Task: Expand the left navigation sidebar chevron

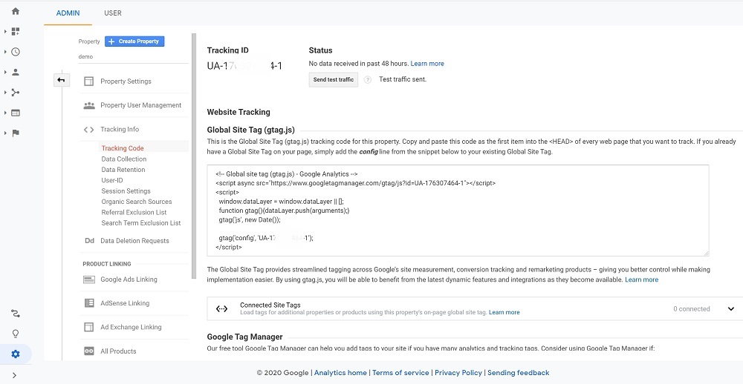Action: tap(15, 375)
